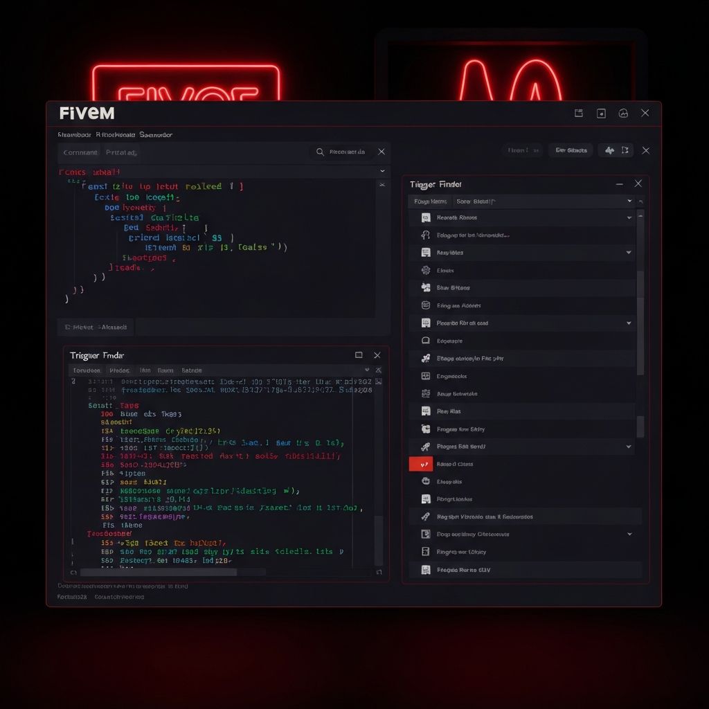Expand the chevron on the mid-list trigger entry
Viewport: 709px width, 709px height.
[629, 323]
